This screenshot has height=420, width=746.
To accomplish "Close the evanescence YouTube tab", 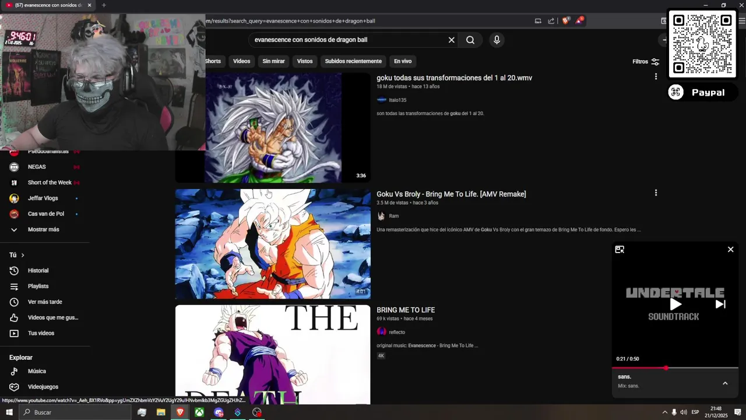I will coord(89,5).
